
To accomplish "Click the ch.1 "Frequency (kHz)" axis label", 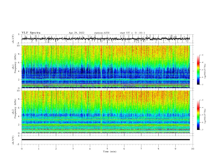I will tap(15, 64).
